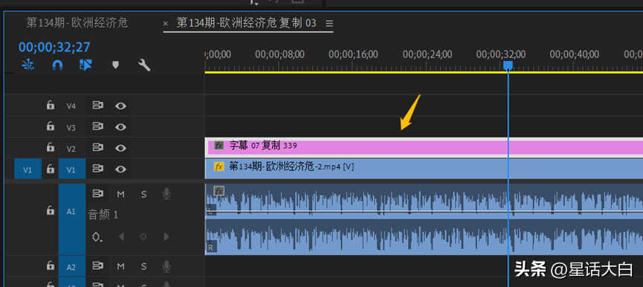Select the pink 字幕 07 复制 clip
The height and width of the screenshot is (287, 643).
424,146
